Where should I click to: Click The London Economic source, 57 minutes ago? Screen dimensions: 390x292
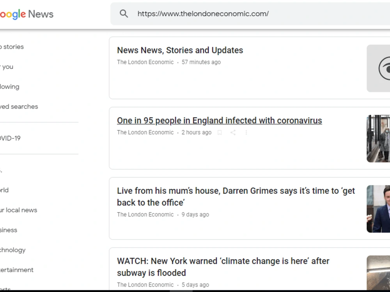point(145,62)
